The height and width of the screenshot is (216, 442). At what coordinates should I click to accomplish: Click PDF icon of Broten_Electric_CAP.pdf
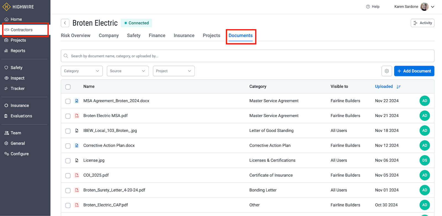77,205
